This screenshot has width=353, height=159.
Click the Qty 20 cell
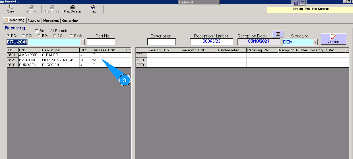click(x=85, y=60)
